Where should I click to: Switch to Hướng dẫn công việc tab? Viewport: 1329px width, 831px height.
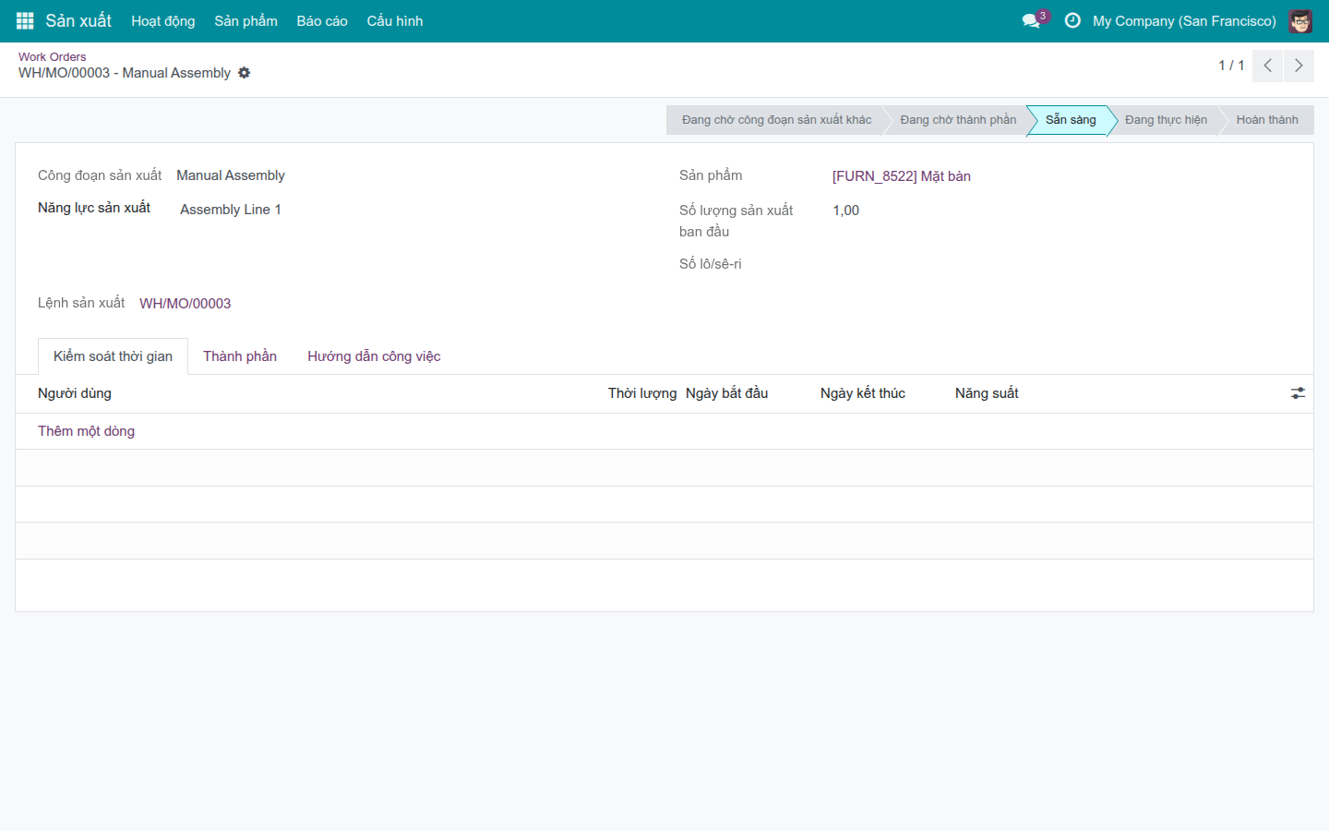pyautogui.click(x=374, y=356)
